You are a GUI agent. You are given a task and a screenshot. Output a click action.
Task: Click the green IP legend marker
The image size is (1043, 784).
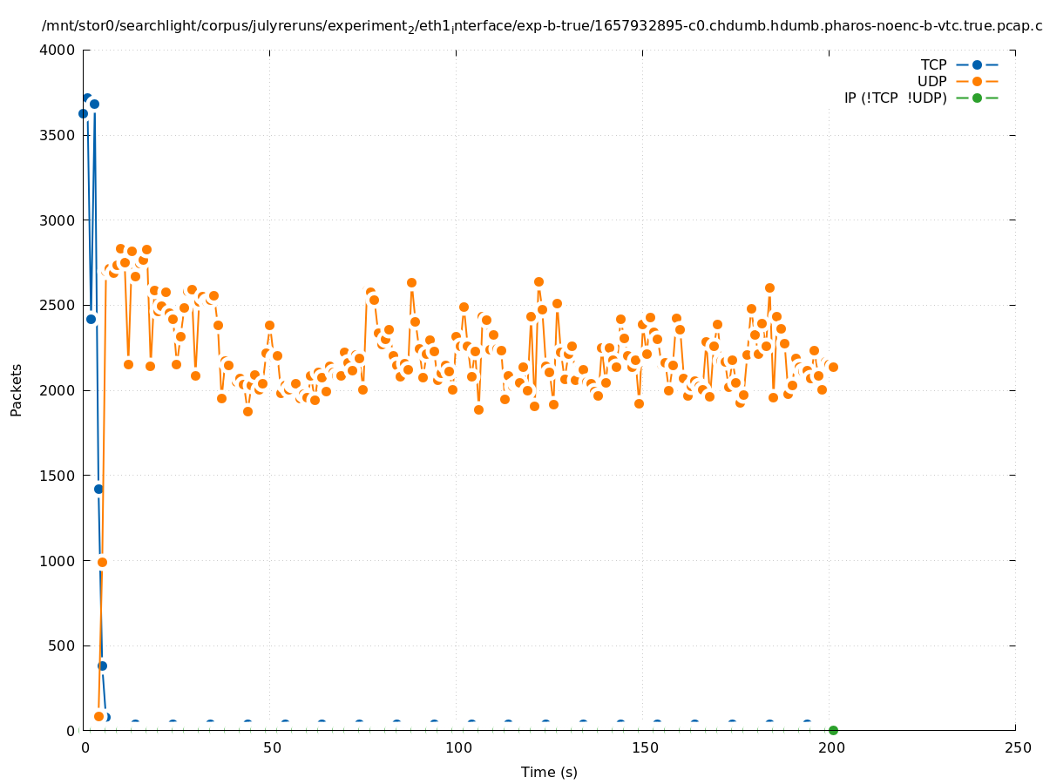pyautogui.click(x=977, y=98)
